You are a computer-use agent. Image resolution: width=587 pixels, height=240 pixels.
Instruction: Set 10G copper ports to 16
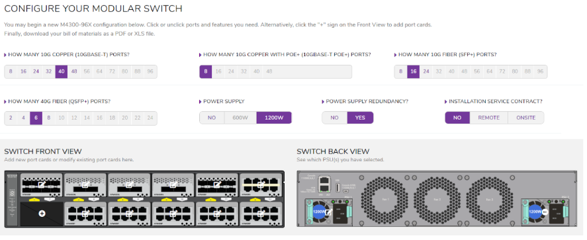(24, 72)
